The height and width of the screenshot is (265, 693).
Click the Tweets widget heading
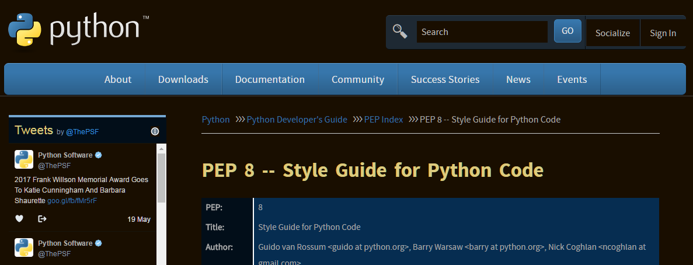(34, 130)
